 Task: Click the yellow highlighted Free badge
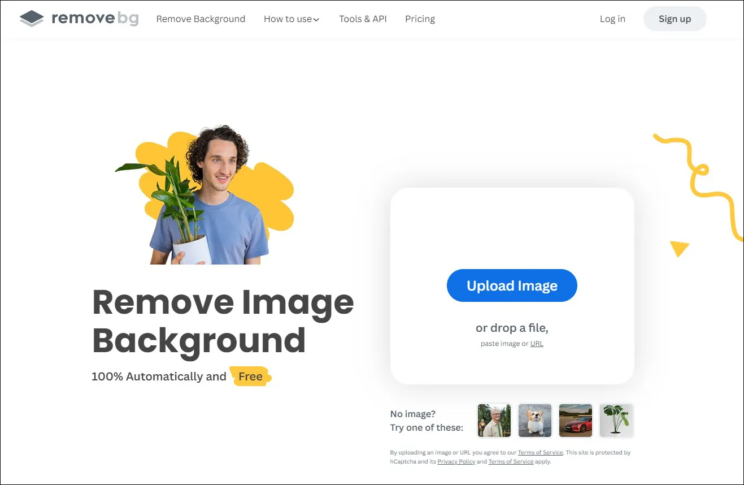(x=250, y=376)
